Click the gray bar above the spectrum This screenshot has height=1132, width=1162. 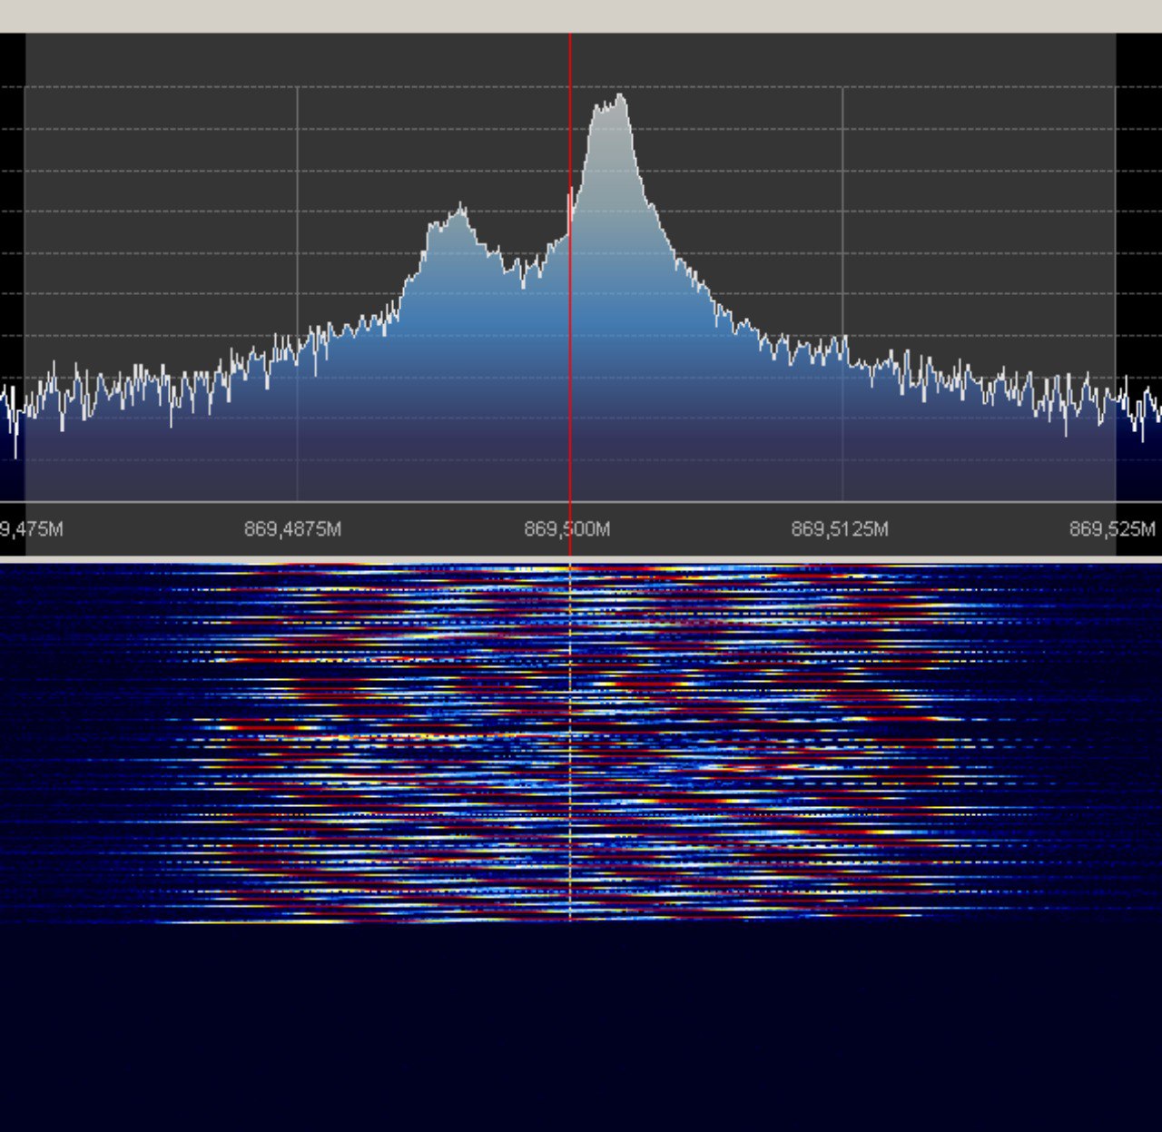click(581, 16)
